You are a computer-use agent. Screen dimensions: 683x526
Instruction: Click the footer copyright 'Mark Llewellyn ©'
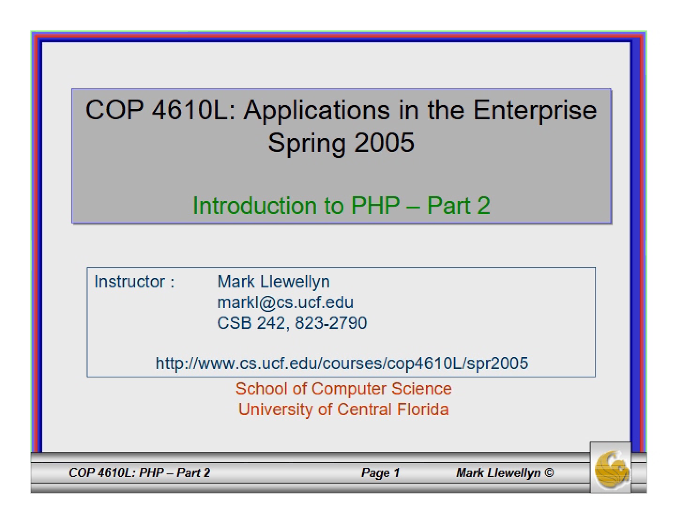505,472
